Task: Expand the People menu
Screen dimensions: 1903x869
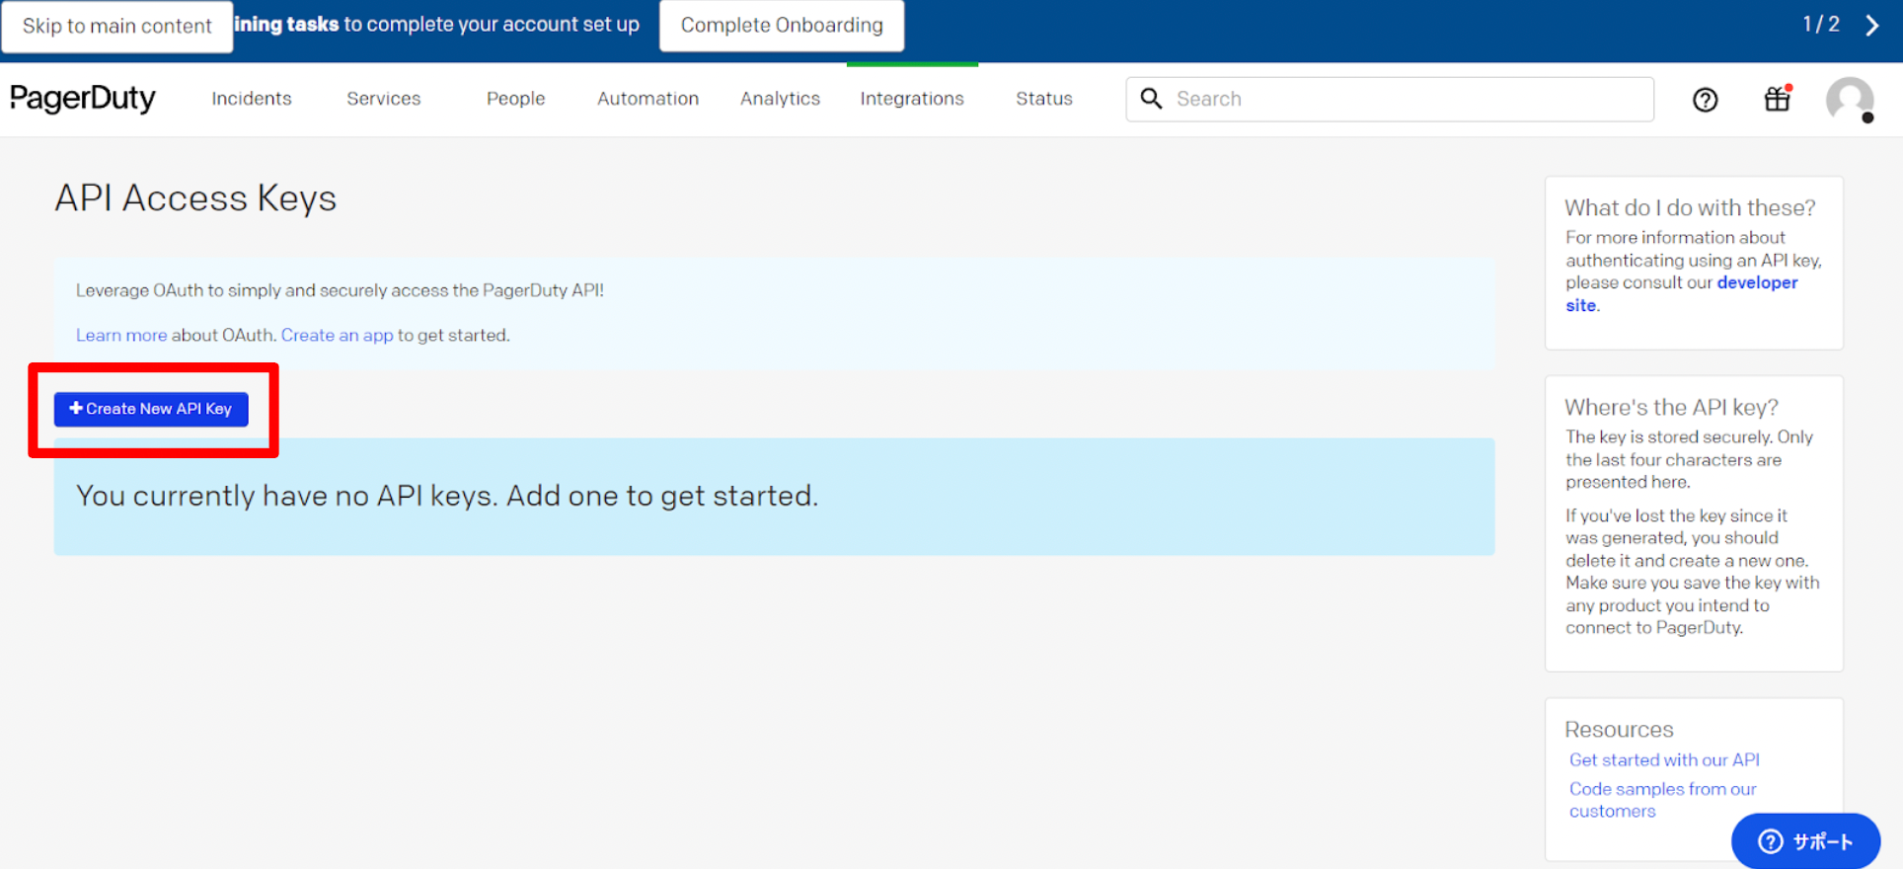Action: 515,99
